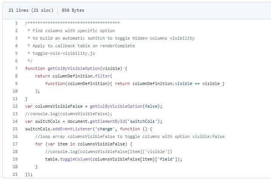The image size is (271, 184).
Task: Click function name getColByVisibleOption on line 7
Action: (74, 68)
